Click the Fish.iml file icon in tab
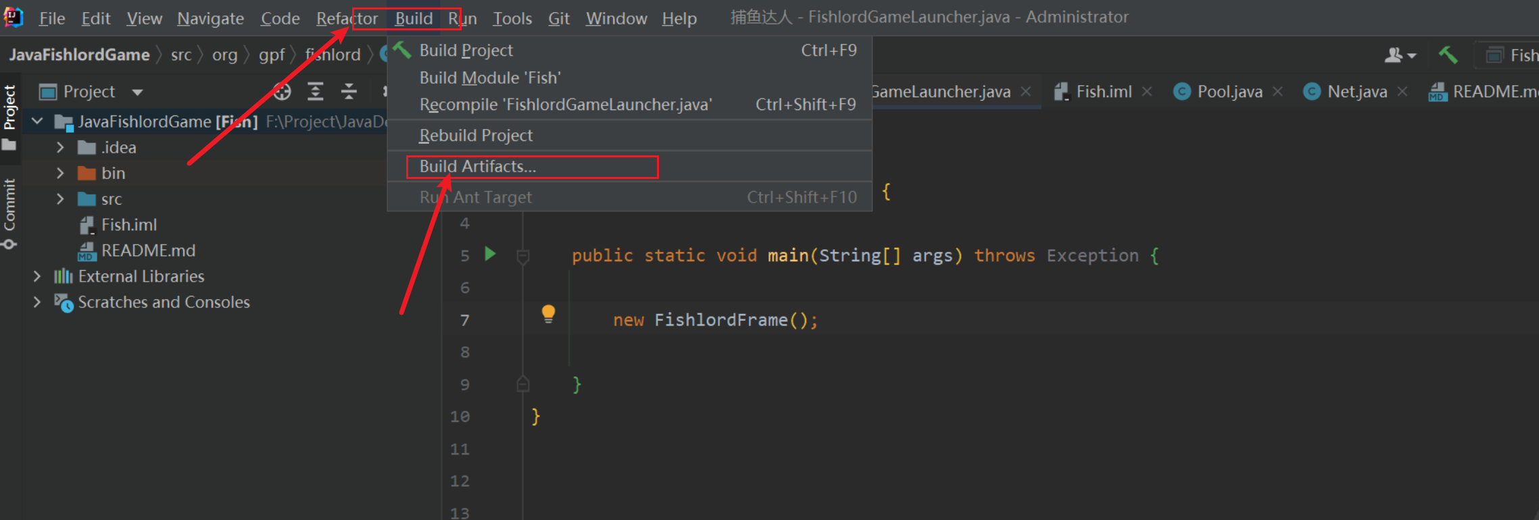The width and height of the screenshot is (1539, 520). click(1062, 91)
